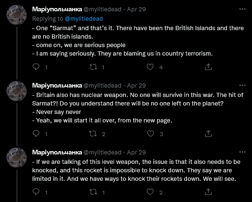252x202 pixels.
Task: Open avatar beside the third tweet
Action: tap(16, 158)
